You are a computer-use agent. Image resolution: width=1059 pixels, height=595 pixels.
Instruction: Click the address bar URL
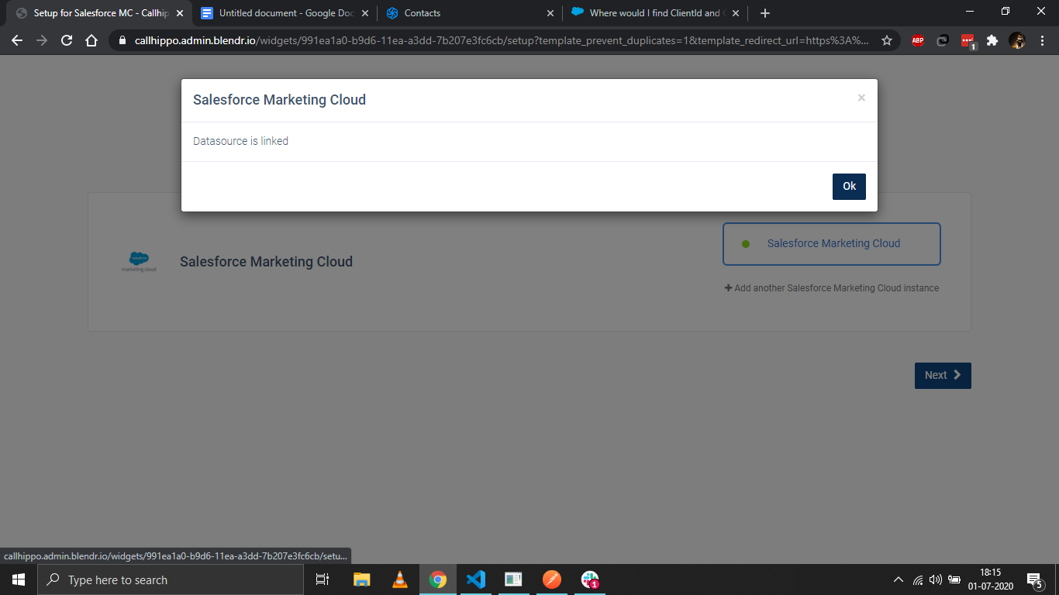(501, 40)
